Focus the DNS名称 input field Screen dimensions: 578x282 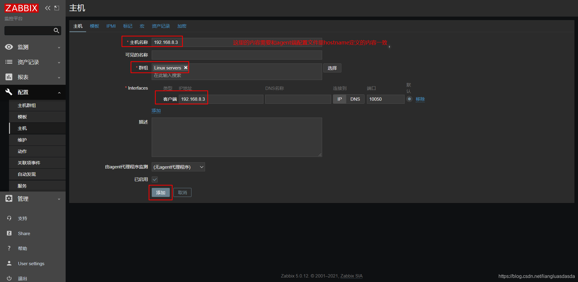point(298,99)
